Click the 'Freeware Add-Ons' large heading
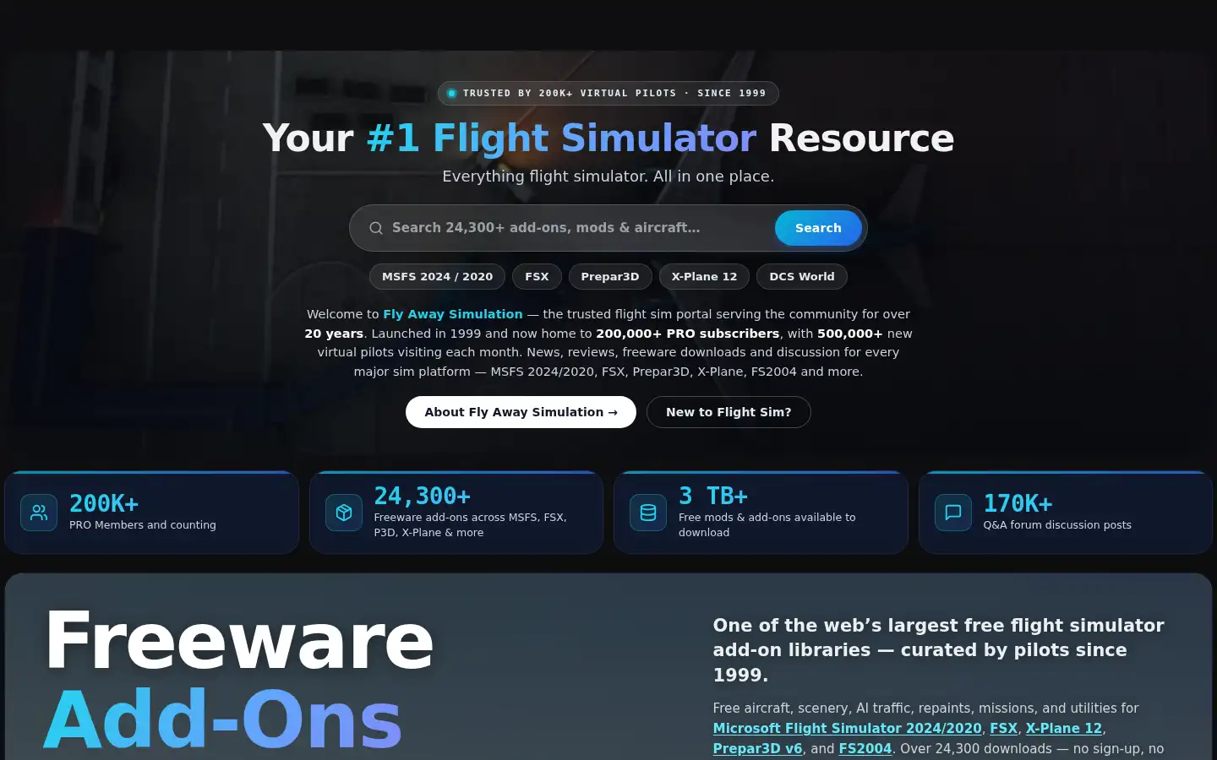The height and width of the screenshot is (760, 1217). [239, 680]
